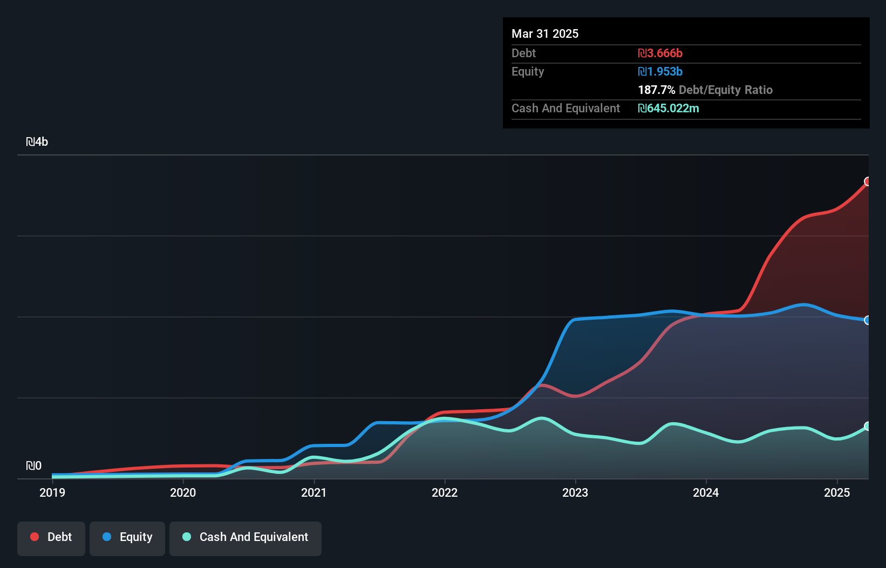Click the 2023 label on the time axis

(x=575, y=492)
